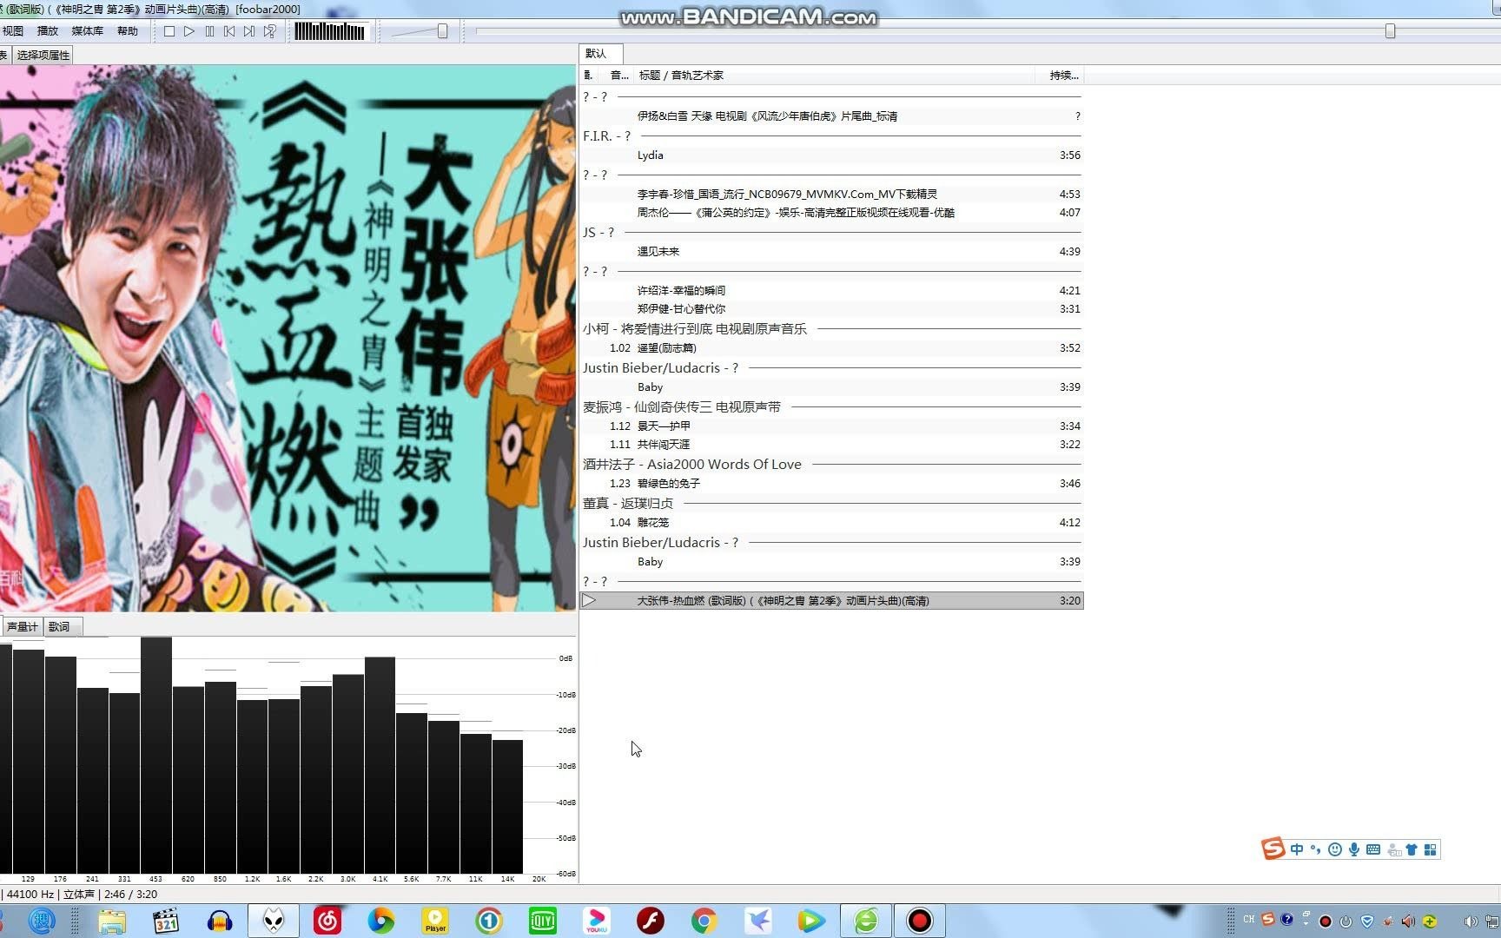Click the blue help question tray icon
Screen dimensions: 1501x938
tap(1286, 919)
